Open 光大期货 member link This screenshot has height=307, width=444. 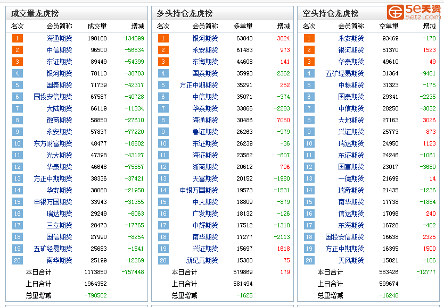[59, 155]
